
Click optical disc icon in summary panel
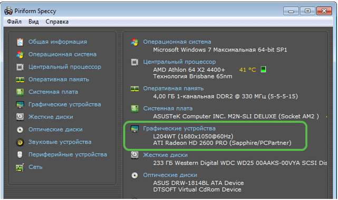(x=135, y=175)
